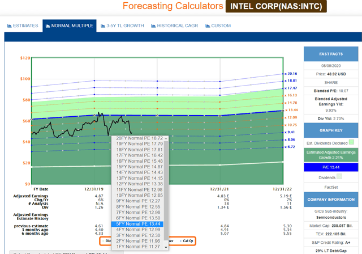Screen dimensions: 362x254
Task: Pick the 15FY Normal PE 14.87 entry
Action: pyautogui.click(x=140, y=167)
